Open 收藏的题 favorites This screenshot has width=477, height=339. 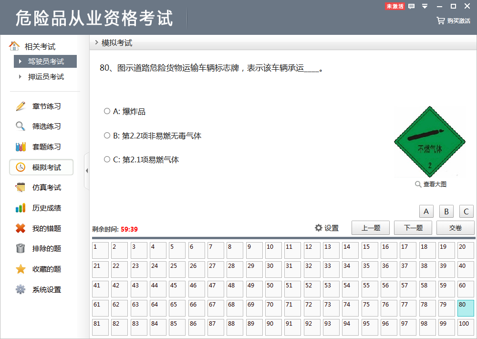point(41,269)
